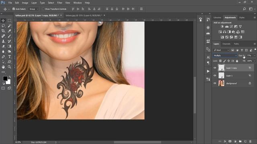Select the Path Selection tool
This screenshot has width=257, height=144.
[x=3, y=62]
